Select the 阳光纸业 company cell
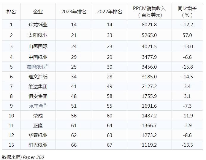 tap(38, 145)
